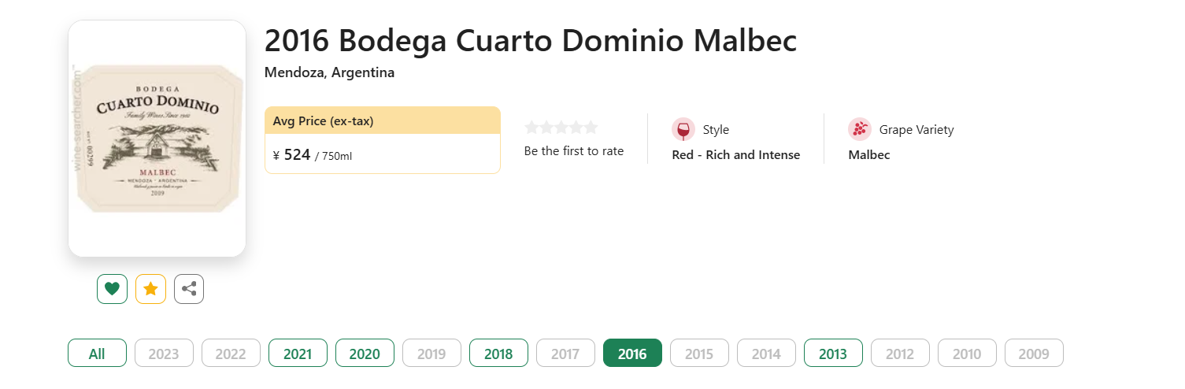This screenshot has height=389, width=1185.
Task: Rate the wine with the fifth star
Action: [x=591, y=127]
